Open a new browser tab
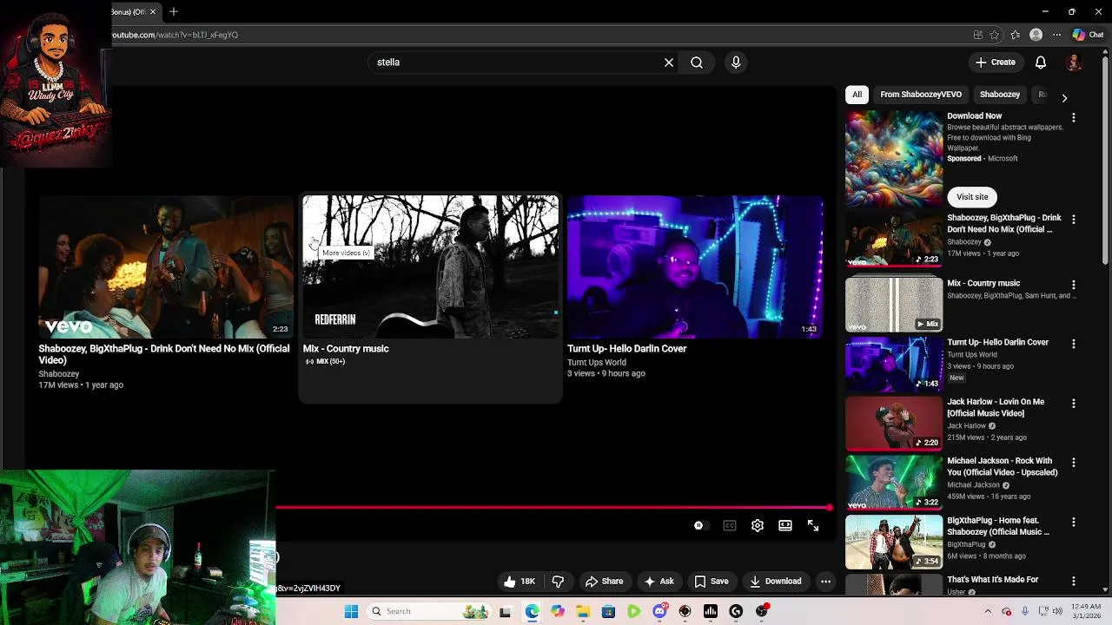1112x625 pixels. (174, 11)
